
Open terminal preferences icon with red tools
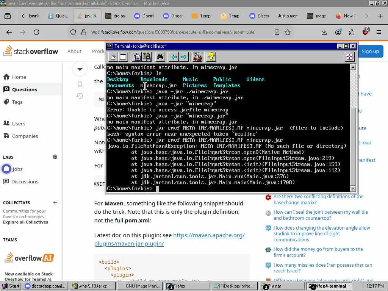pos(197,57)
